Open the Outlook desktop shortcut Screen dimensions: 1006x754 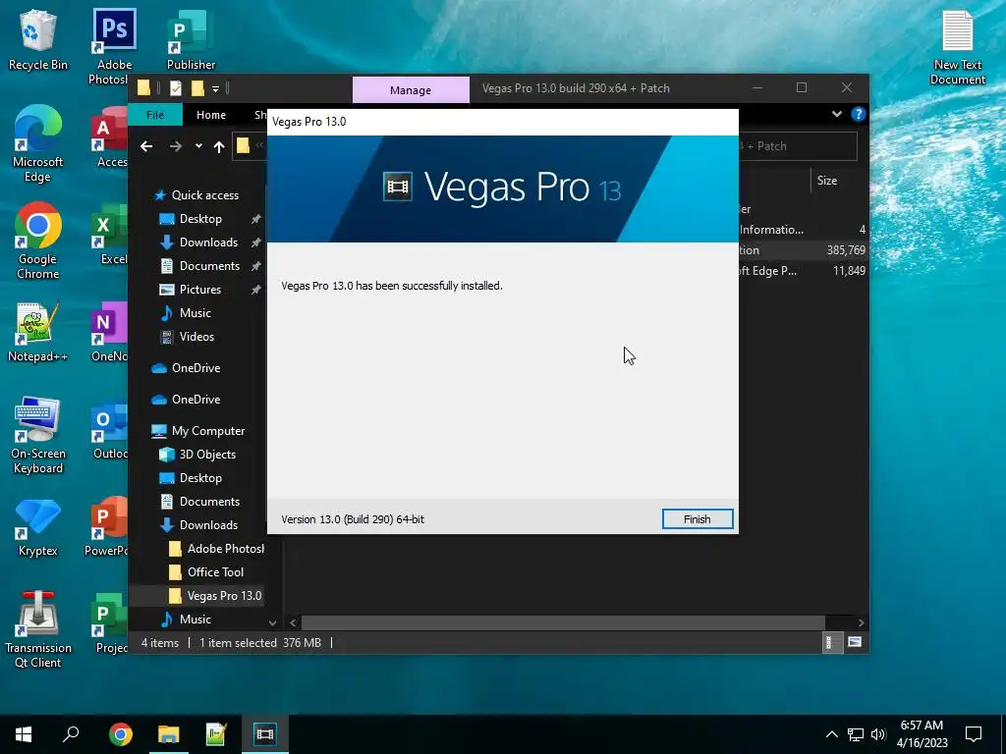pos(110,430)
